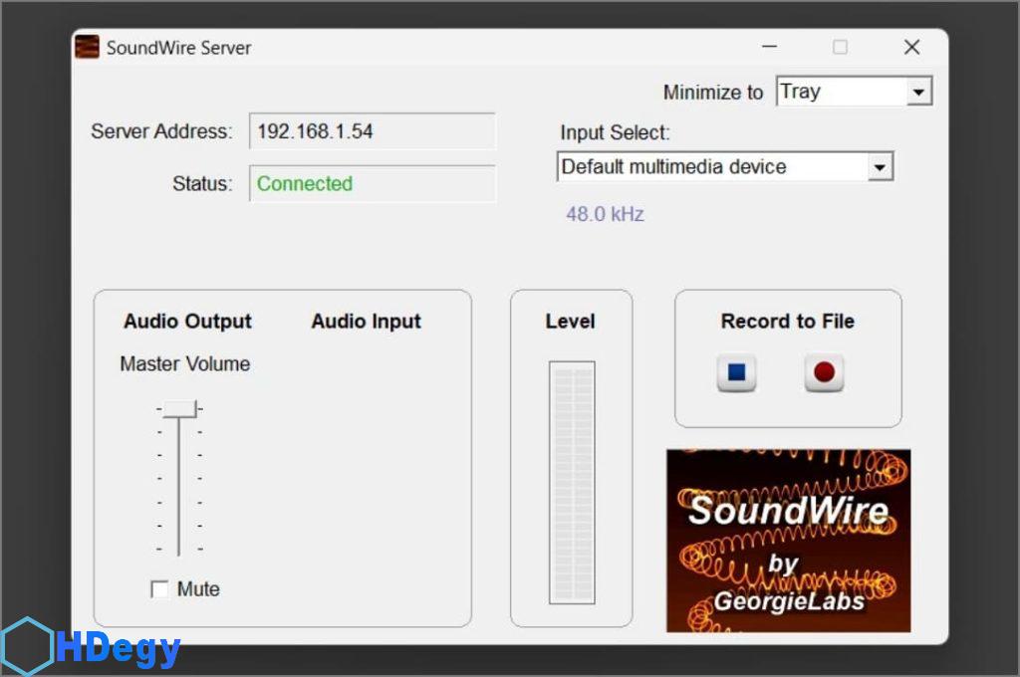Minimize the SoundWire Server window
1020x677 pixels.
coord(769,48)
